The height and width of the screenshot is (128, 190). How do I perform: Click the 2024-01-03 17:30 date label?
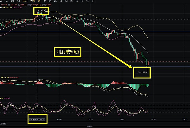point(38,119)
